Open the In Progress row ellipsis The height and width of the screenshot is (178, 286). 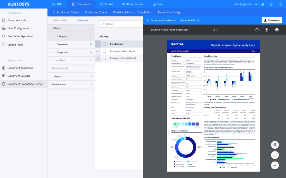point(53,37)
